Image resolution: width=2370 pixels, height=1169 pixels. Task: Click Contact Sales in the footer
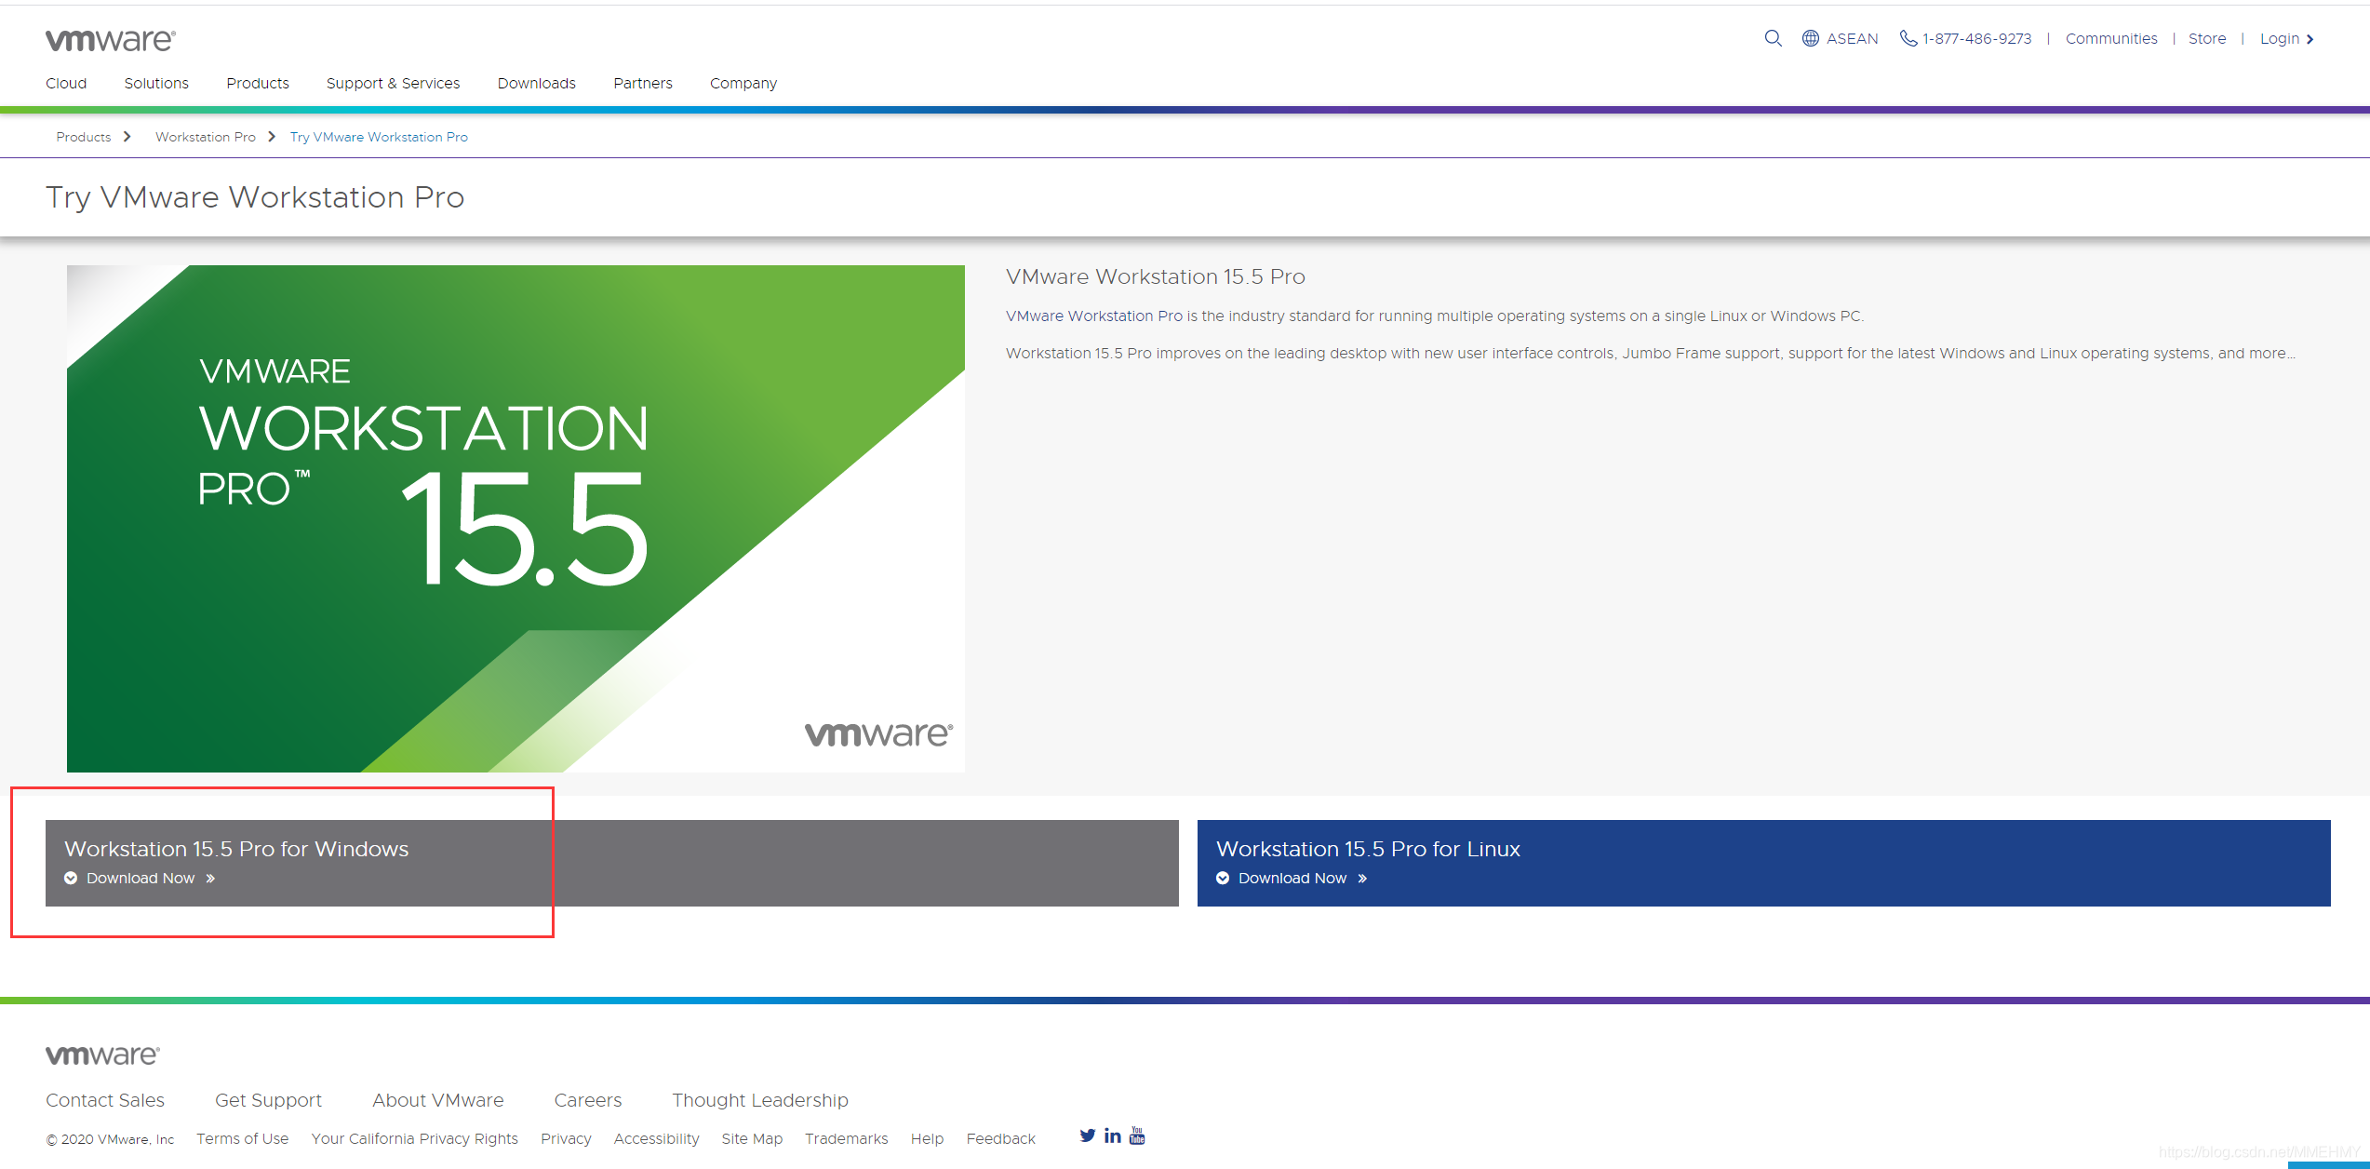(x=105, y=1099)
